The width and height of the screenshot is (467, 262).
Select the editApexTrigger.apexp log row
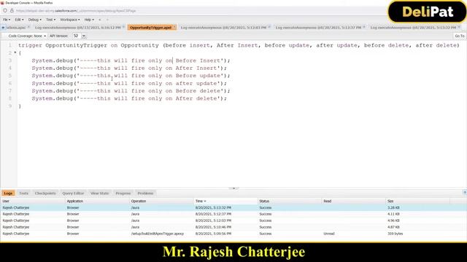233,234
